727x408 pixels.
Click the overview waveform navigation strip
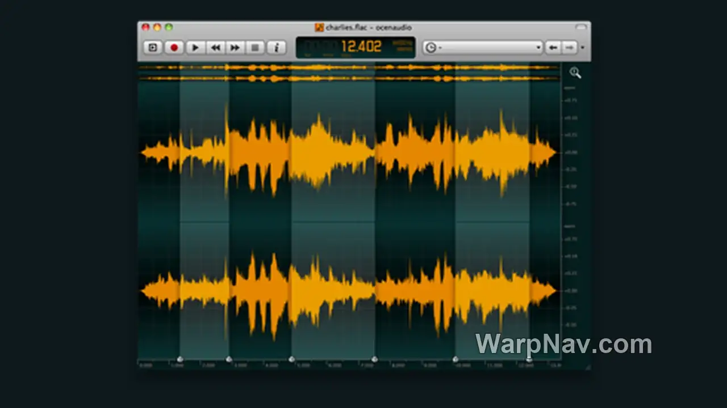tap(349, 73)
